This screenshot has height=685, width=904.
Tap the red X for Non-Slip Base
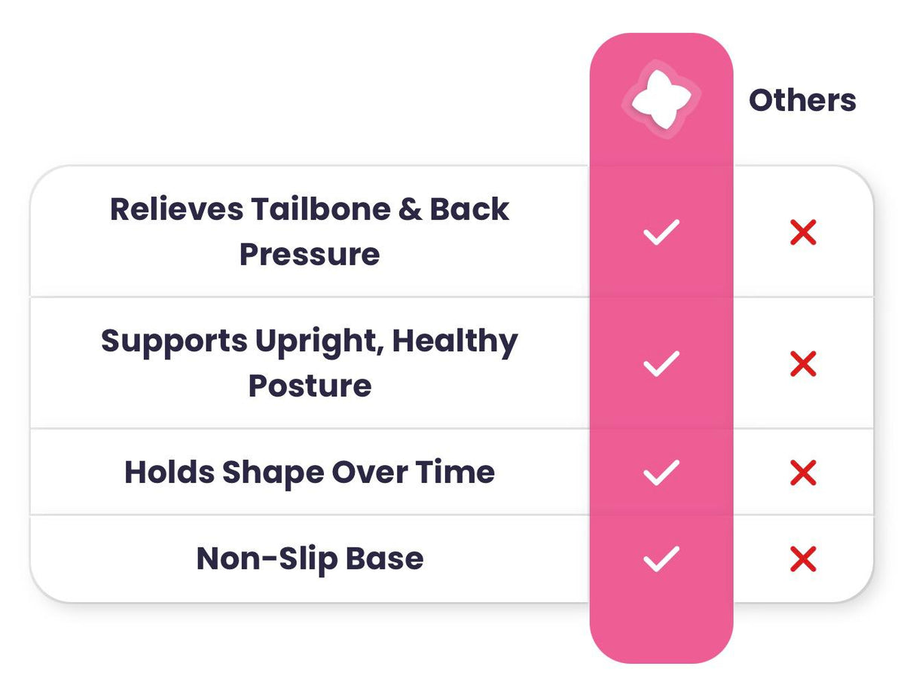(x=803, y=559)
